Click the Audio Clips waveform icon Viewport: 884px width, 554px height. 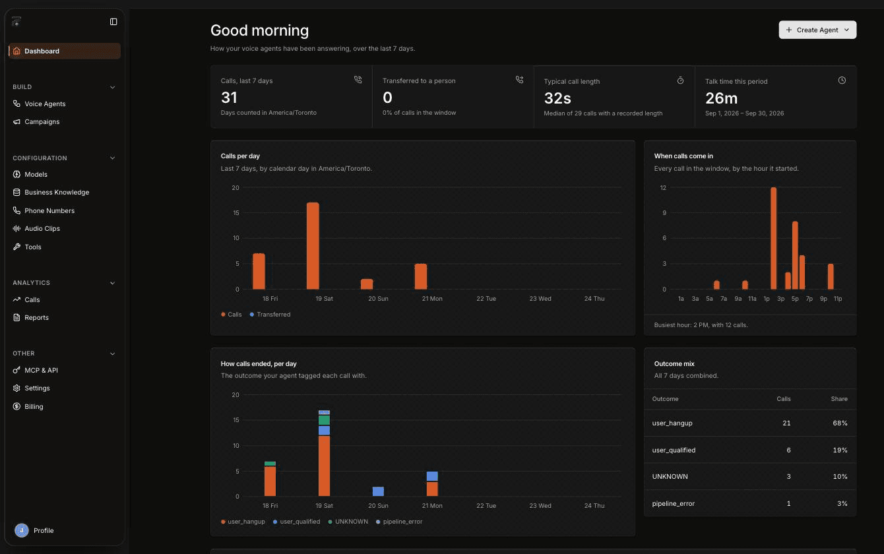17,228
